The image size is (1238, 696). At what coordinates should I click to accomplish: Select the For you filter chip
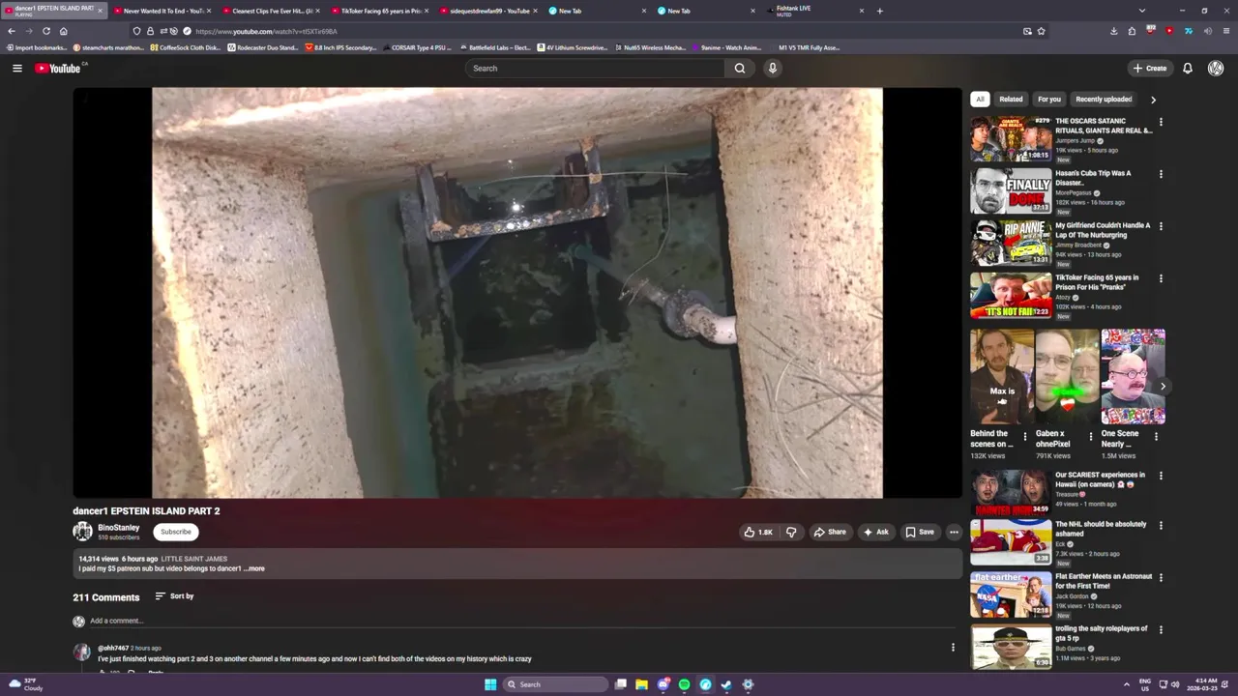click(1049, 99)
